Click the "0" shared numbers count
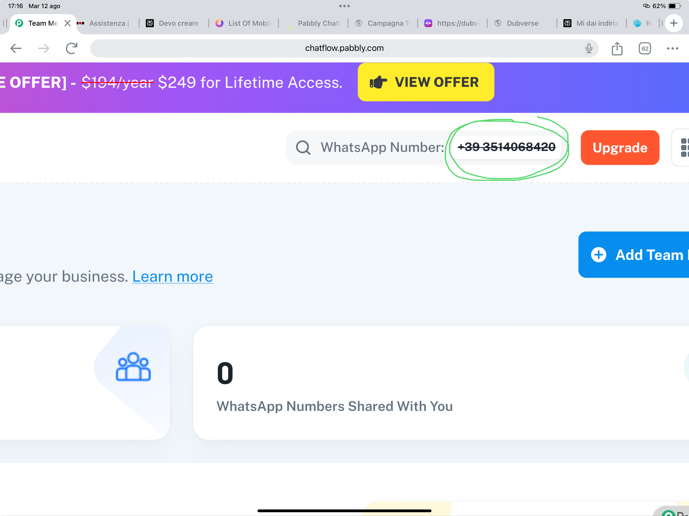 coord(225,373)
